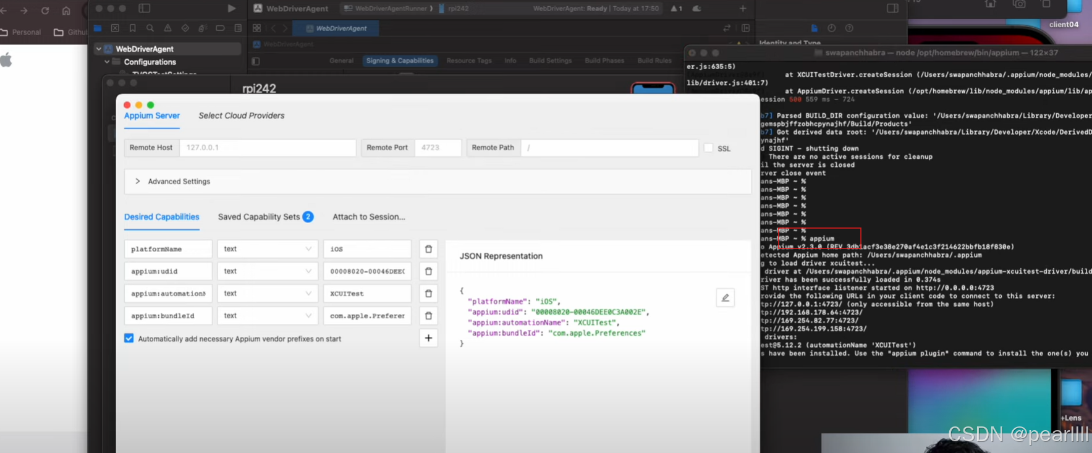1092x453 pixels.
Task: Delete the platformName capability row
Action: point(428,249)
